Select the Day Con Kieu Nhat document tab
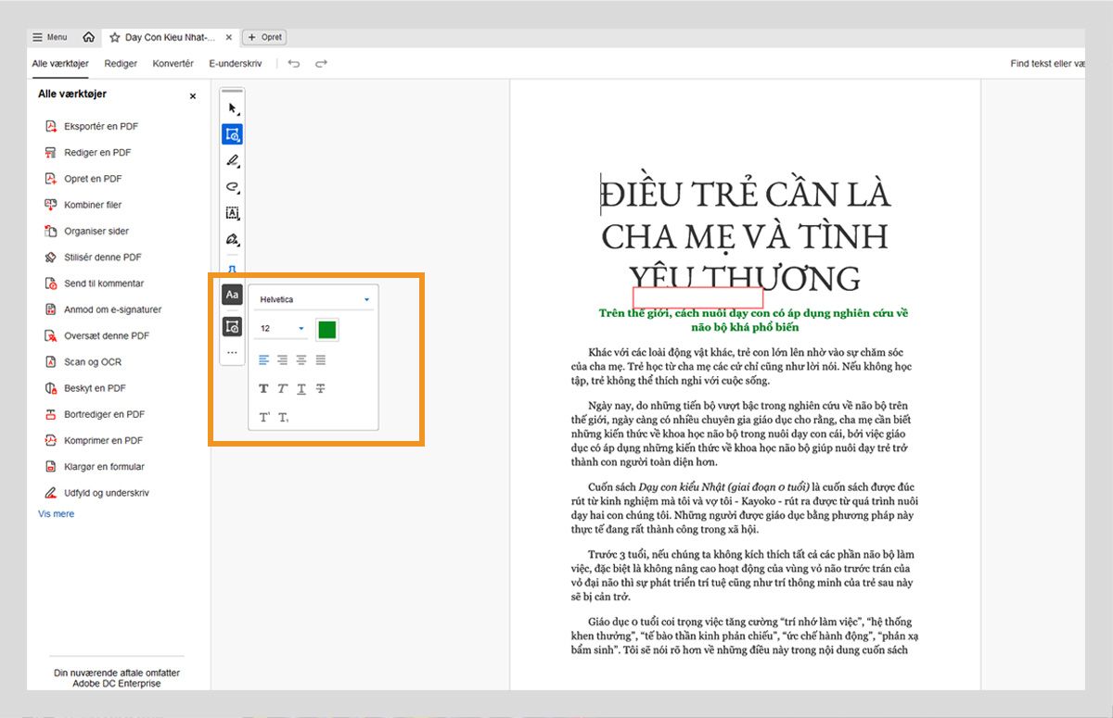Screen dimensions: 1113x718 point(170,38)
